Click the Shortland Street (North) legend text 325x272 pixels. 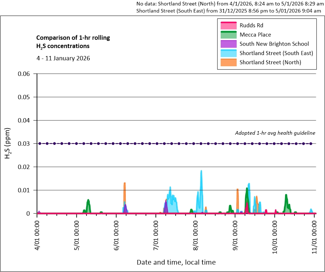click(270, 62)
